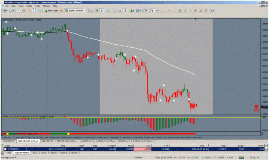Select the Crosshair tool
269x160 pixels.
click(158, 11)
